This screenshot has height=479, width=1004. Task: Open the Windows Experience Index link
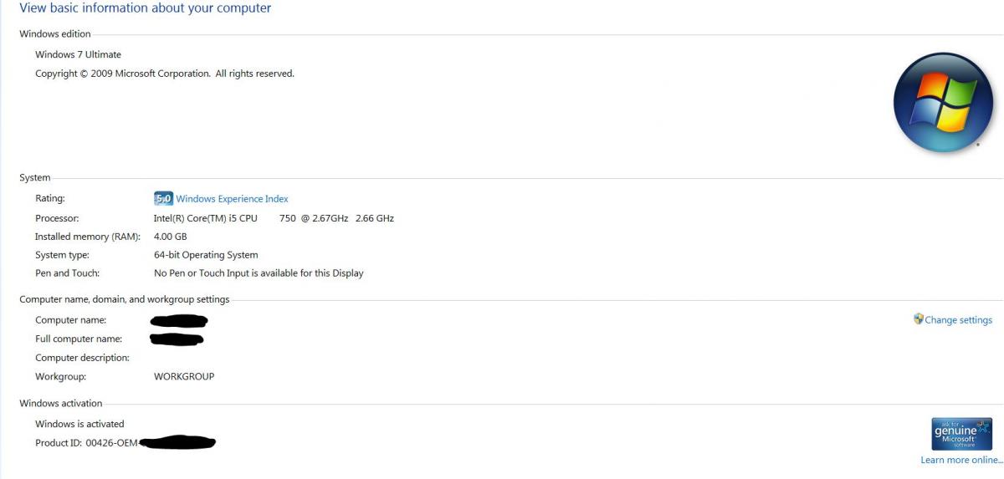(x=232, y=199)
